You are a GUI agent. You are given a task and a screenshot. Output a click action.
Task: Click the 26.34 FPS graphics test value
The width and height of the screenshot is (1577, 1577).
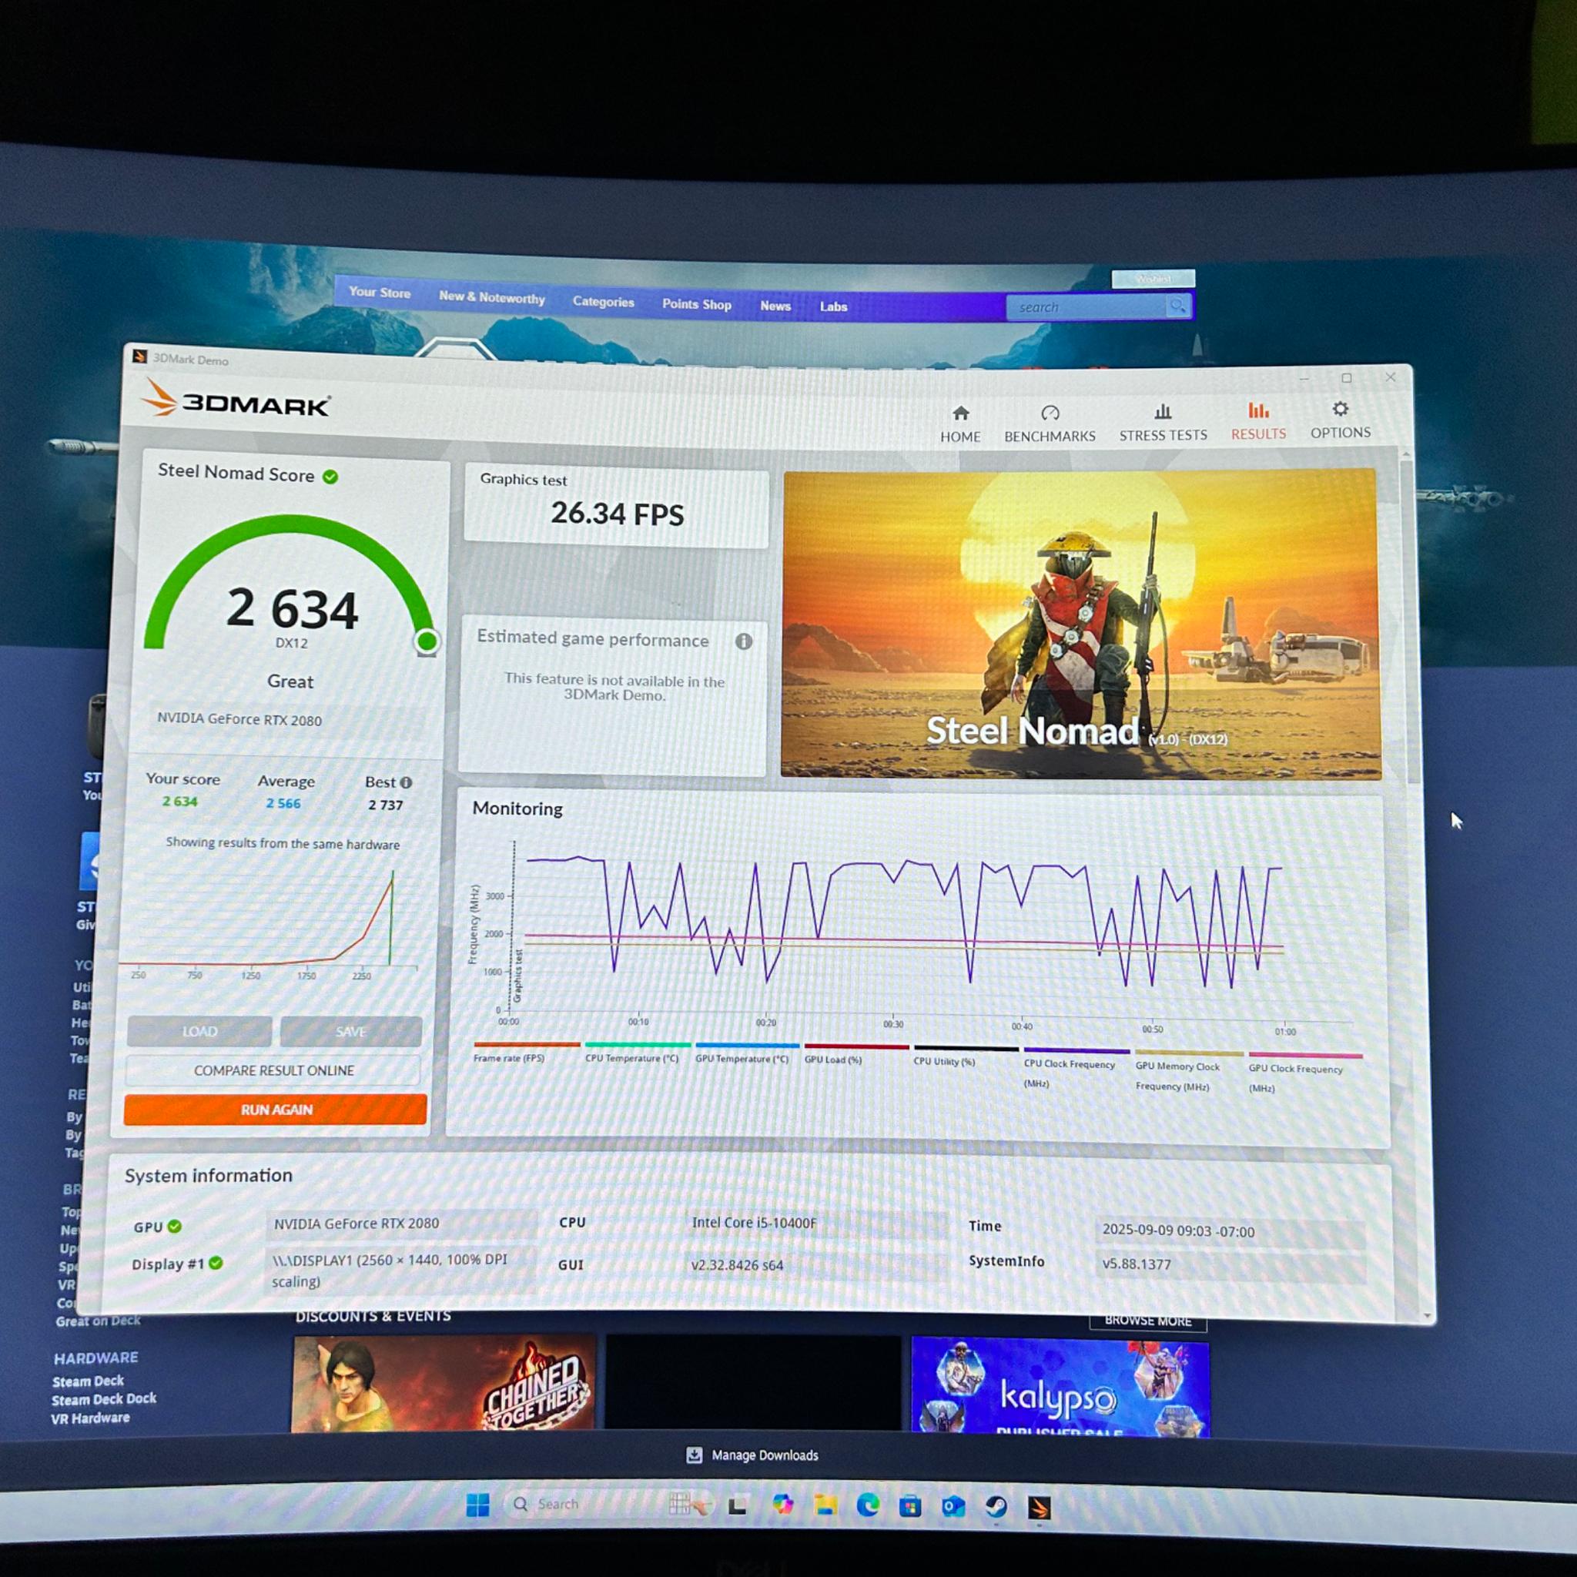tap(617, 514)
